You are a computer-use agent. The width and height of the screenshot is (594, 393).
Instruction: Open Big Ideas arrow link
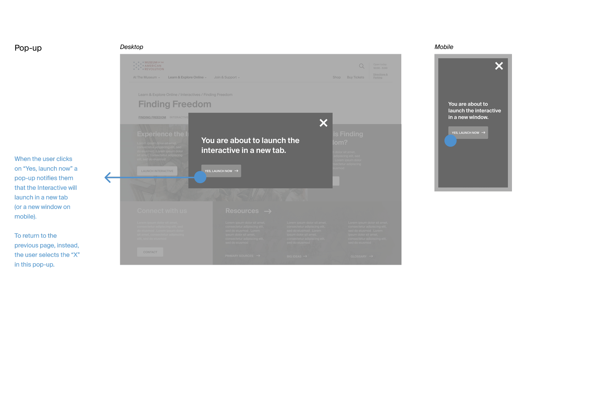[x=297, y=256]
